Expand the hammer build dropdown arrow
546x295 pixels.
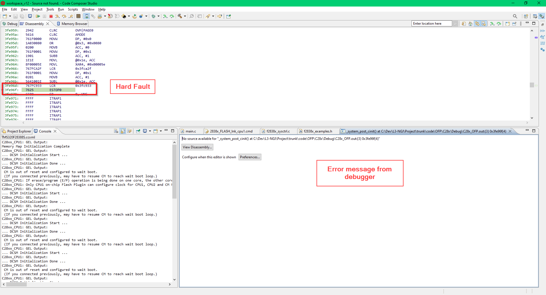[185, 16]
